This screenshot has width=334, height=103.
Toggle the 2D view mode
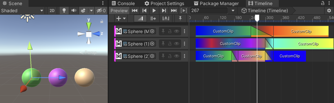click(x=52, y=11)
